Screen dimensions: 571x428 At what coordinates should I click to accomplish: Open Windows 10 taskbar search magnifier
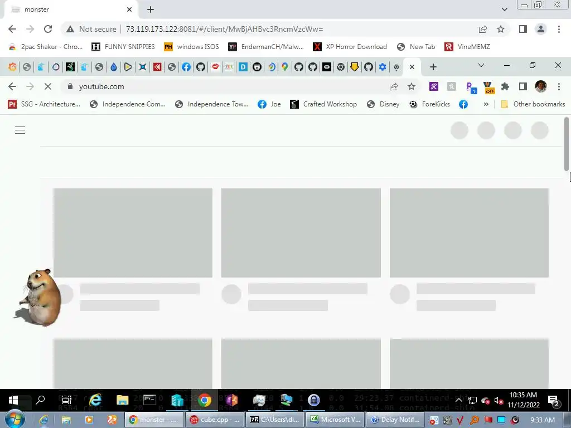click(x=40, y=400)
